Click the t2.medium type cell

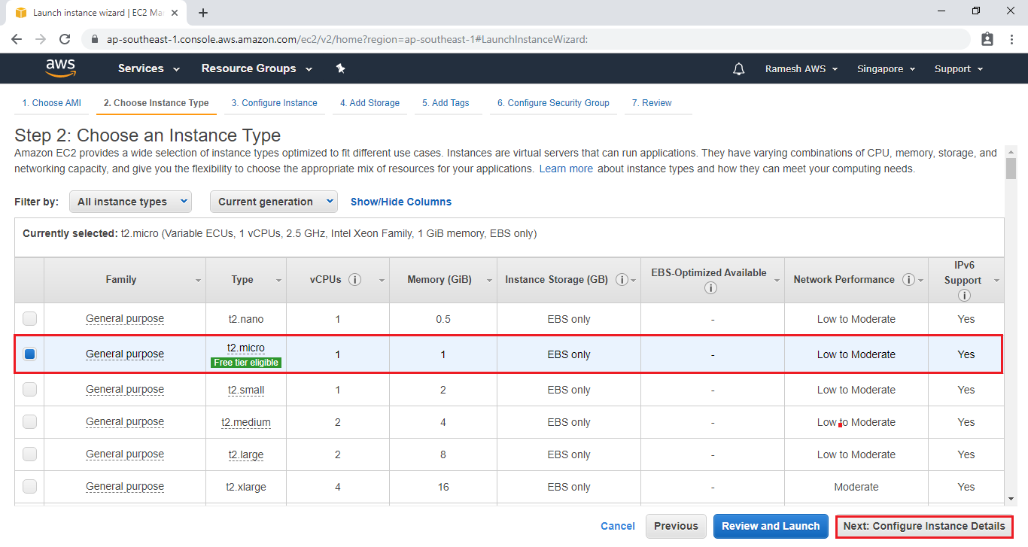tap(246, 422)
